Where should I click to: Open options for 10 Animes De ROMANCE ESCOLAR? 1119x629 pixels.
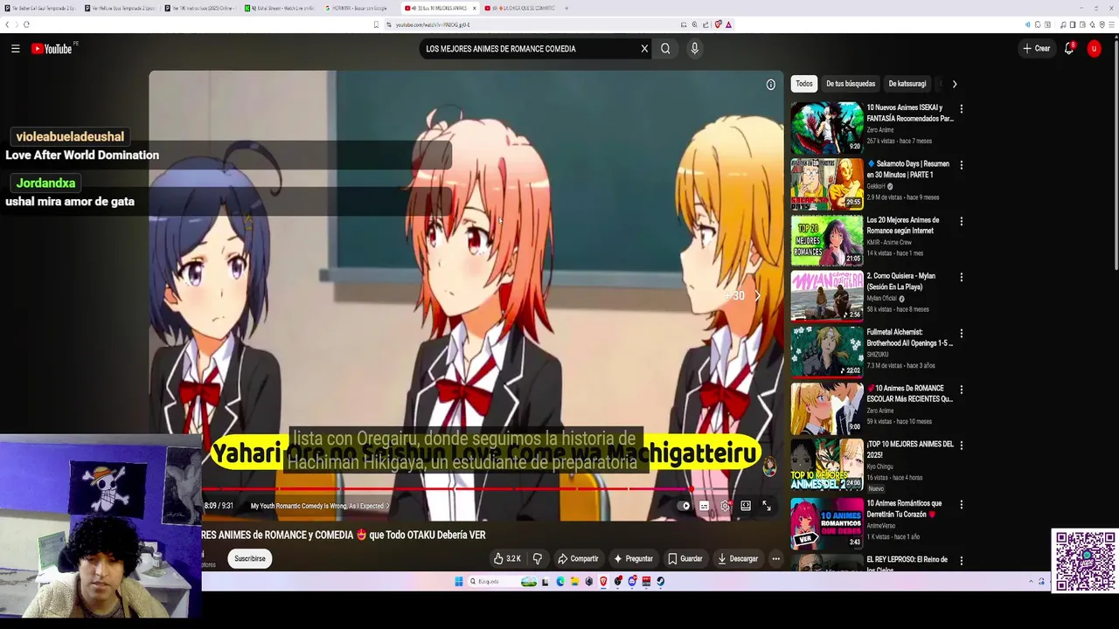(961, 389)
